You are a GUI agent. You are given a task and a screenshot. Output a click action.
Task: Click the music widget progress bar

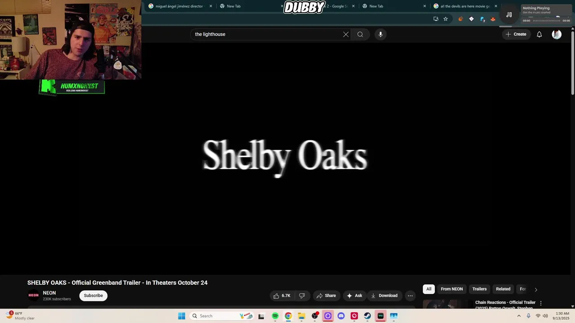click(x=547, y=21)
